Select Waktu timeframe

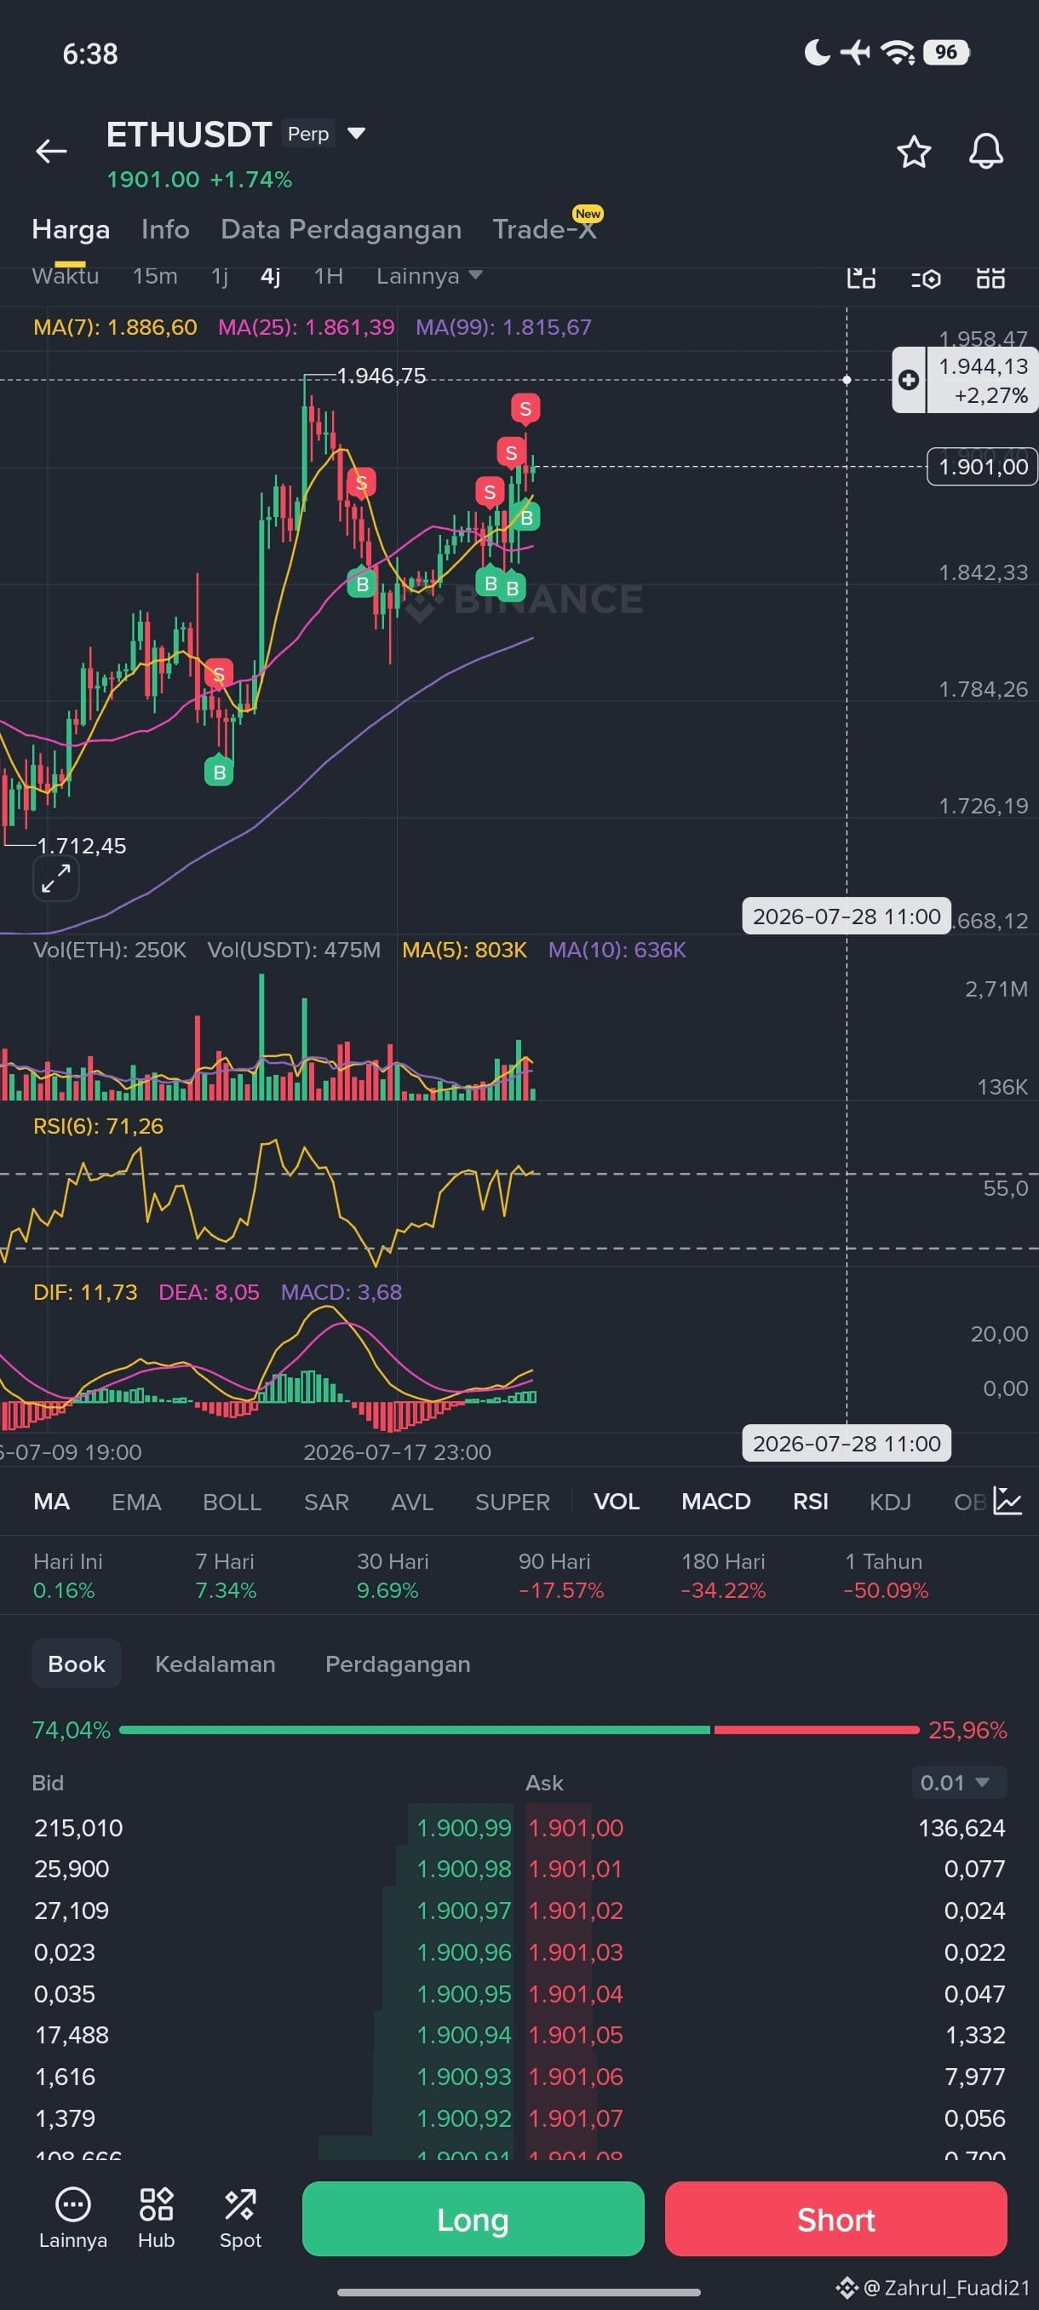click(66, 276)
